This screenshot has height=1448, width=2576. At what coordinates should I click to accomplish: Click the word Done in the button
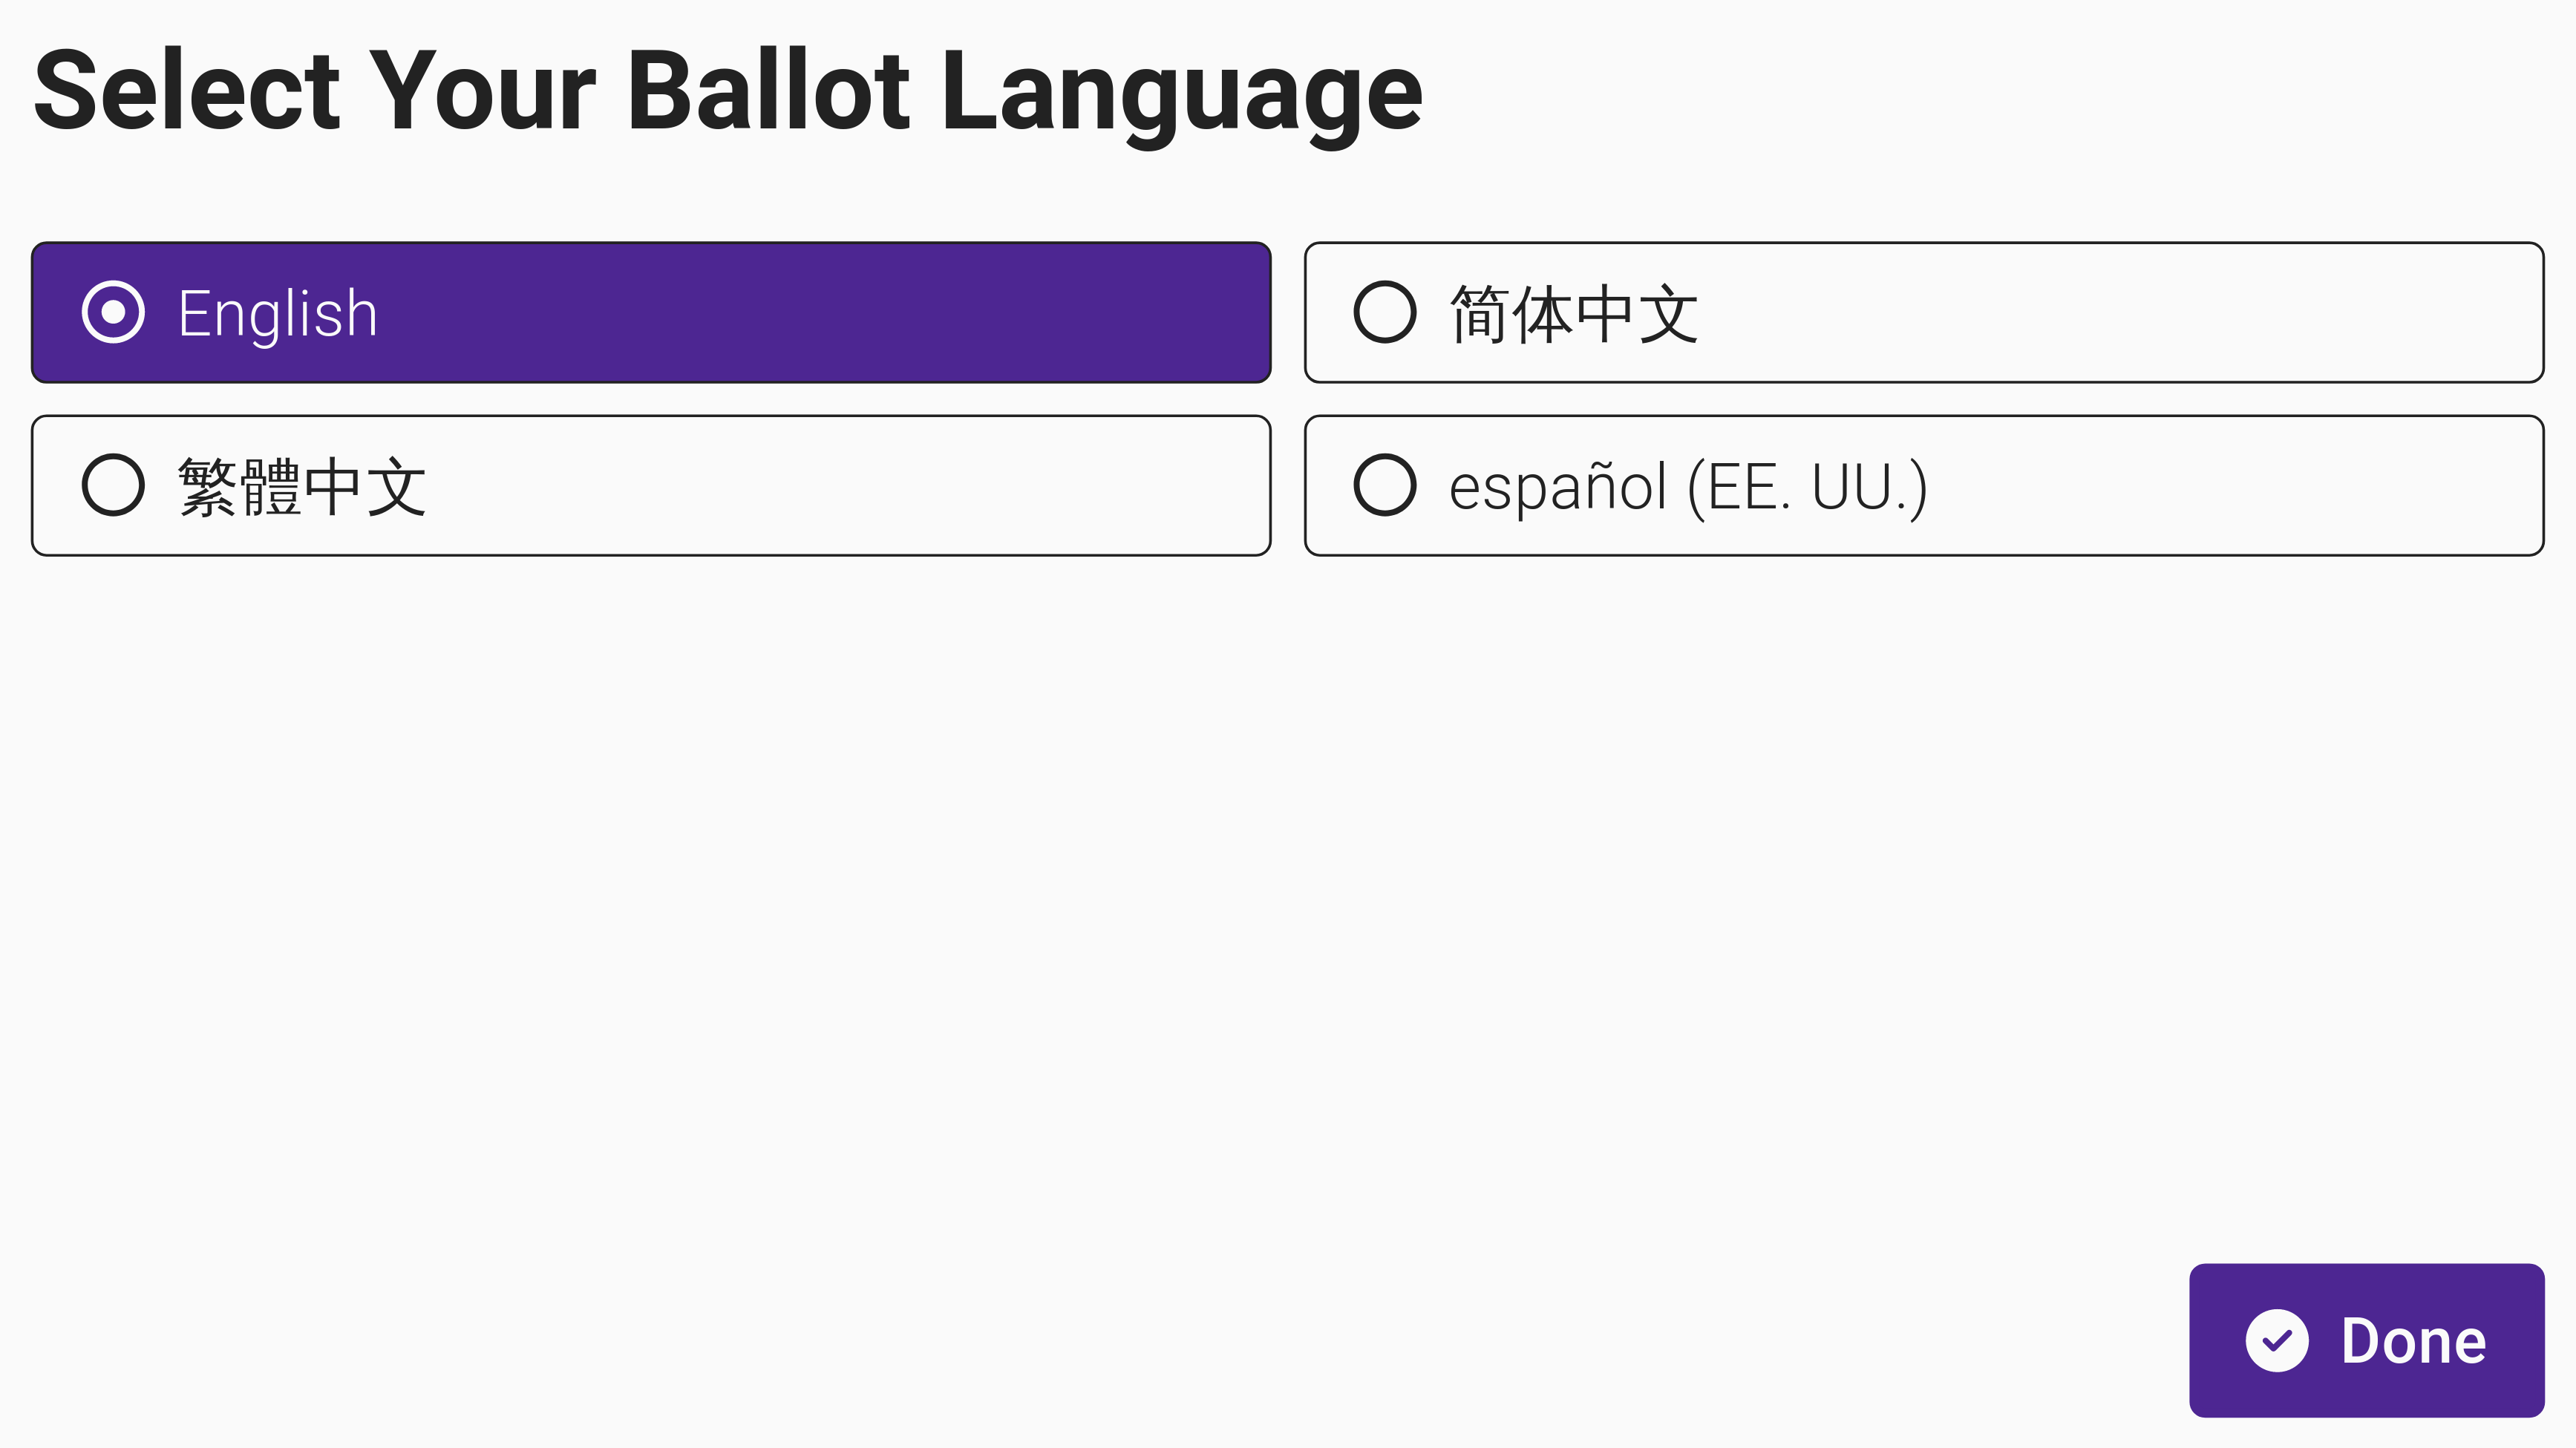[x=2413, y=1340]
